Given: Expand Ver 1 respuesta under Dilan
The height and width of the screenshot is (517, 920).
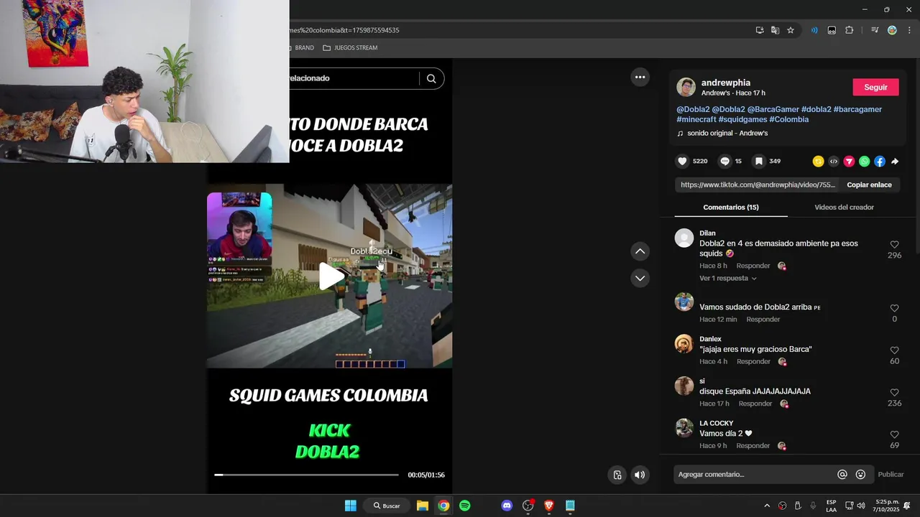Looking at the screenshot, I should click(x=727, y=278).
